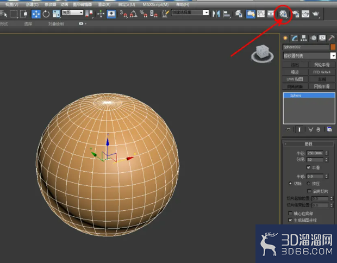Toggle keyboard shortcut override icon
Image resolution: width=337 pixels, height=263 pixels.
pos(111,14)
